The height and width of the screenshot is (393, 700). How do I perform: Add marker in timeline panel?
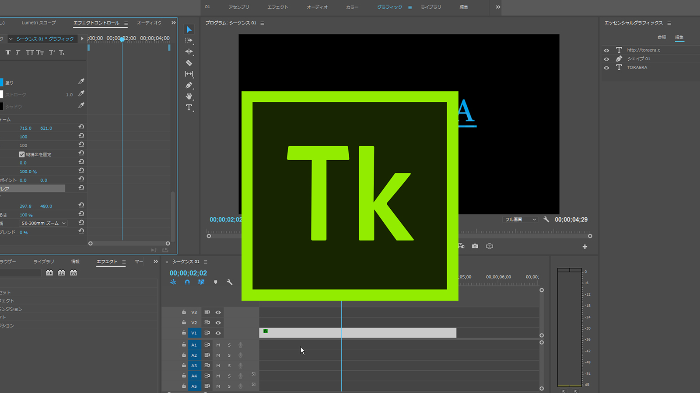(x=216, y=282)
